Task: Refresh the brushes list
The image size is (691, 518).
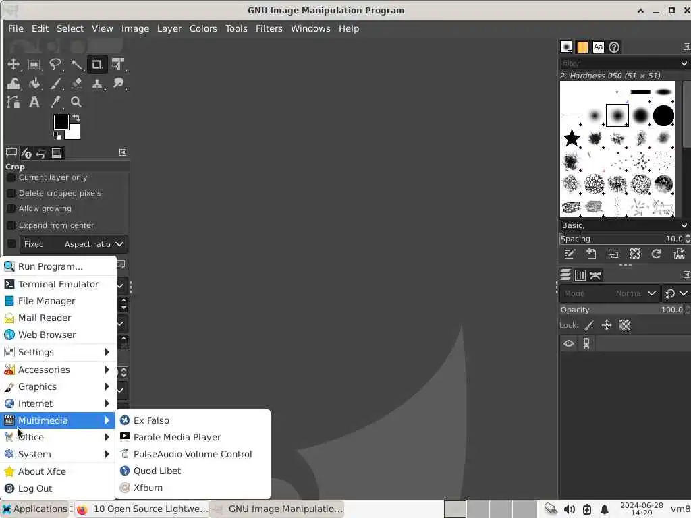Action: click(x=656, y=254)
